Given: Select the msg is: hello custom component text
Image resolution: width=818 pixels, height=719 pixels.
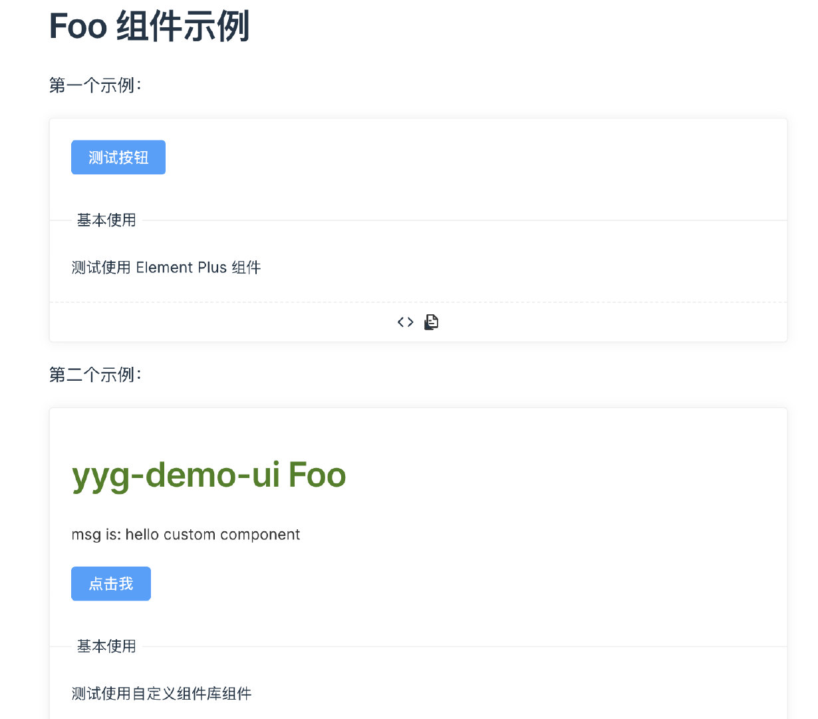Looking at the screenshot, I should [186, 535].
